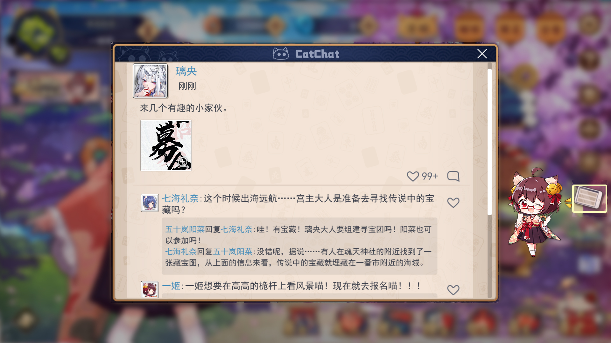Click the 璃央 username link
The image size is (611, 343).
click(186, 71)
